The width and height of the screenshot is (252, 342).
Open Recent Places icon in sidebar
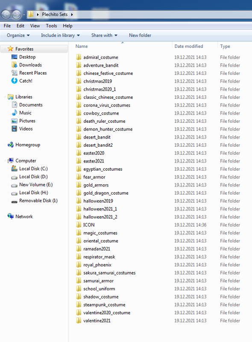[x=15, y=73]
